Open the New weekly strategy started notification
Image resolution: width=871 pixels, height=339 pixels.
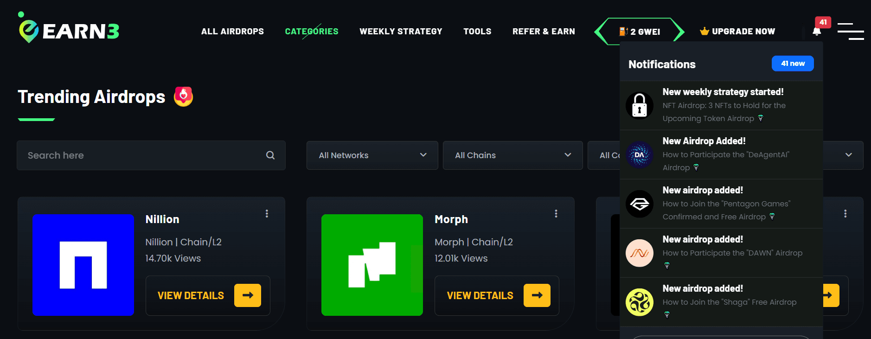point(721,105)
